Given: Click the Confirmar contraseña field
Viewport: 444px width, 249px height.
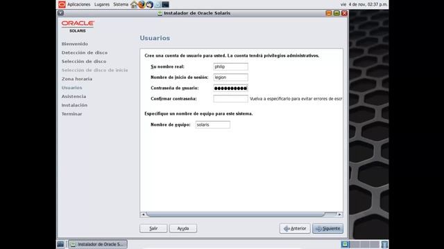Looking at the screenshot, I should pyautogui.click(x=231, y=99).
